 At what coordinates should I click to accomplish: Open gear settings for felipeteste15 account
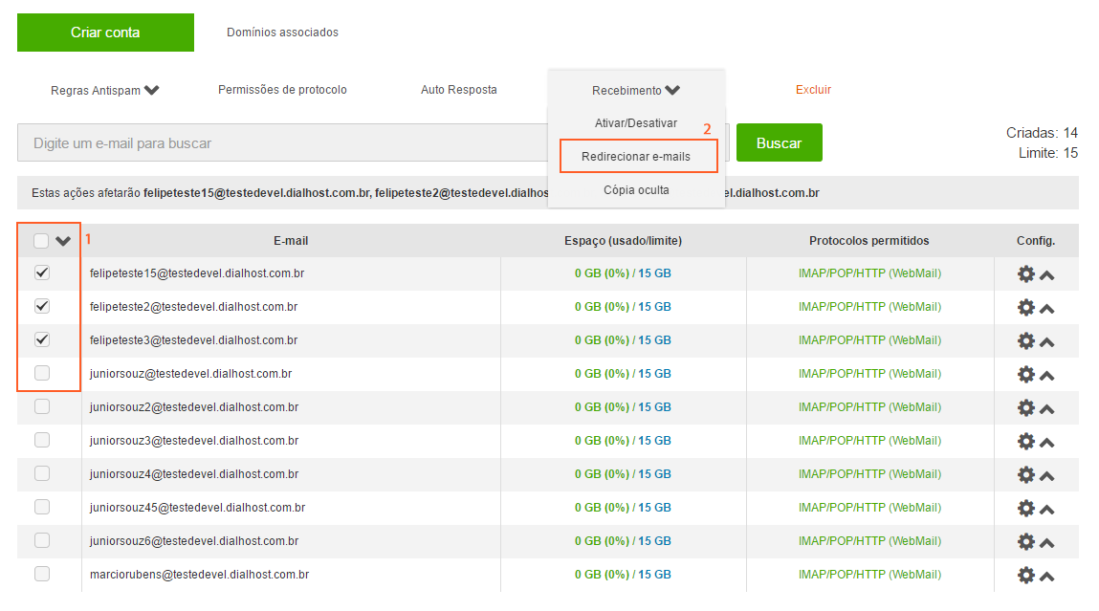click(x=1026, y=274)
